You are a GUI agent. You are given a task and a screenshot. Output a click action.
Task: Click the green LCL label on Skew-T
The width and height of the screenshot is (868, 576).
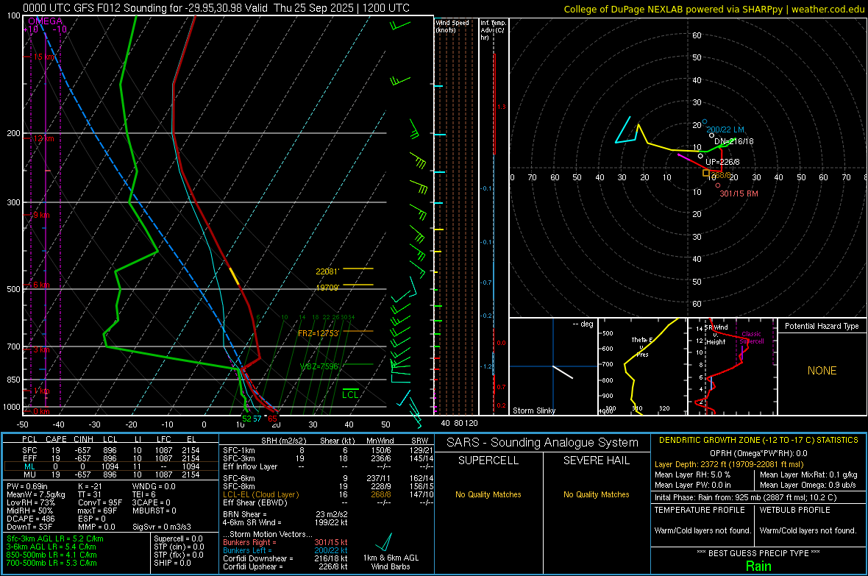click(x=350, y=394)
